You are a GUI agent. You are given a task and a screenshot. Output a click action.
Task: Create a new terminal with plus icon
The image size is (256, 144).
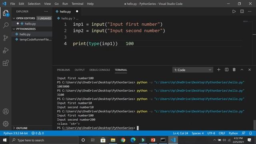coord(219,70)
